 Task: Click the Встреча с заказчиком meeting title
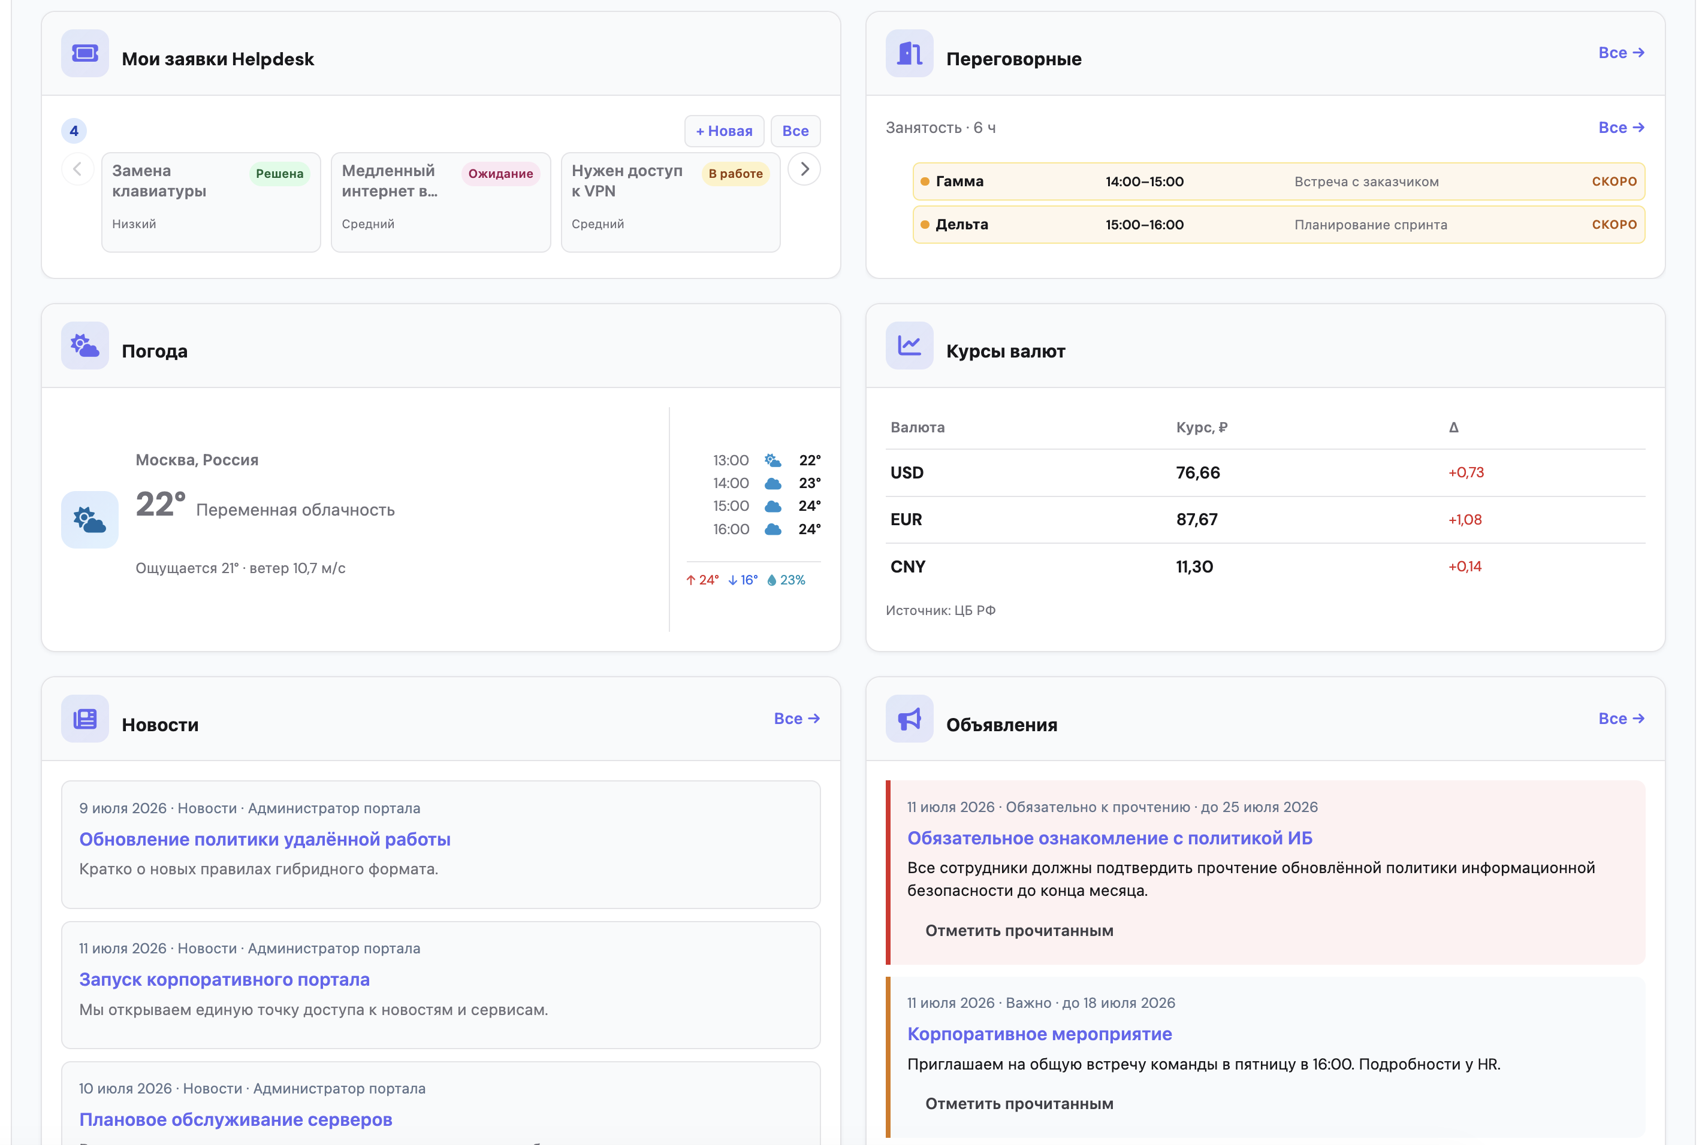(x=1366, y=182)
